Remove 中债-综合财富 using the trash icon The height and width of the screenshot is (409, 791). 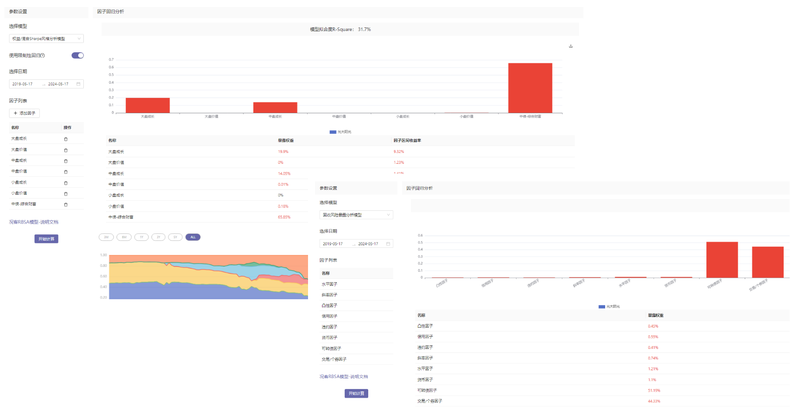tap(66, 205)
